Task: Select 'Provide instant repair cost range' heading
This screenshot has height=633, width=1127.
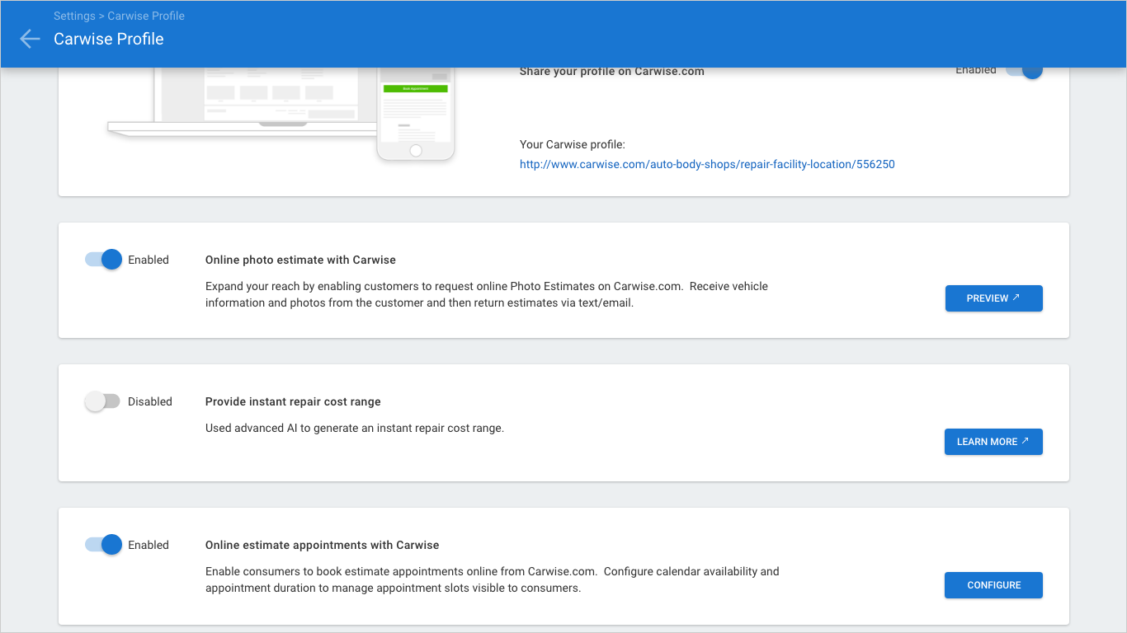Action: (x=293, y=401)
